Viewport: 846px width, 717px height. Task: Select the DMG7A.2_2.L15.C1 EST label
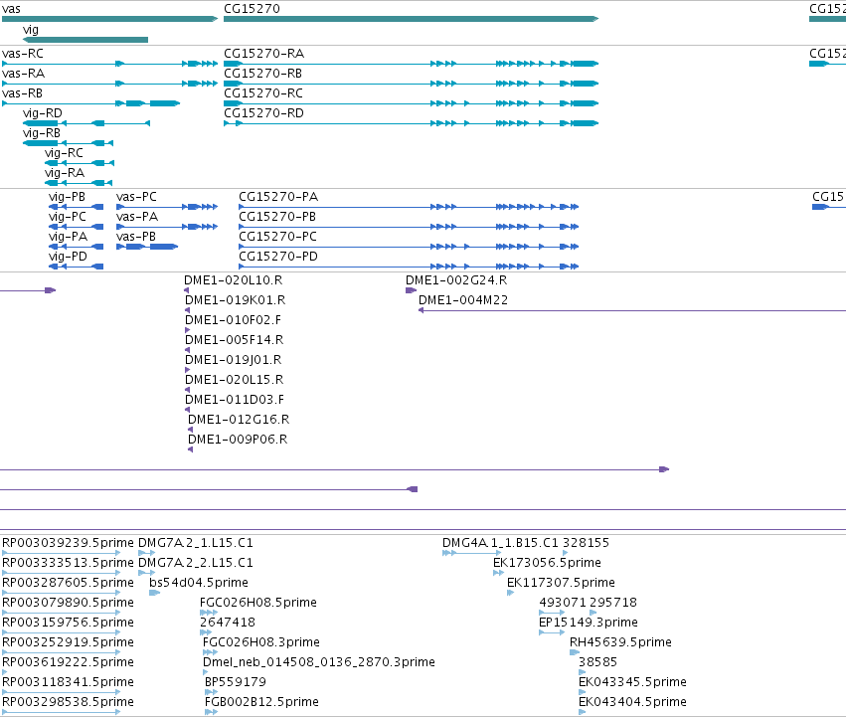196,563
